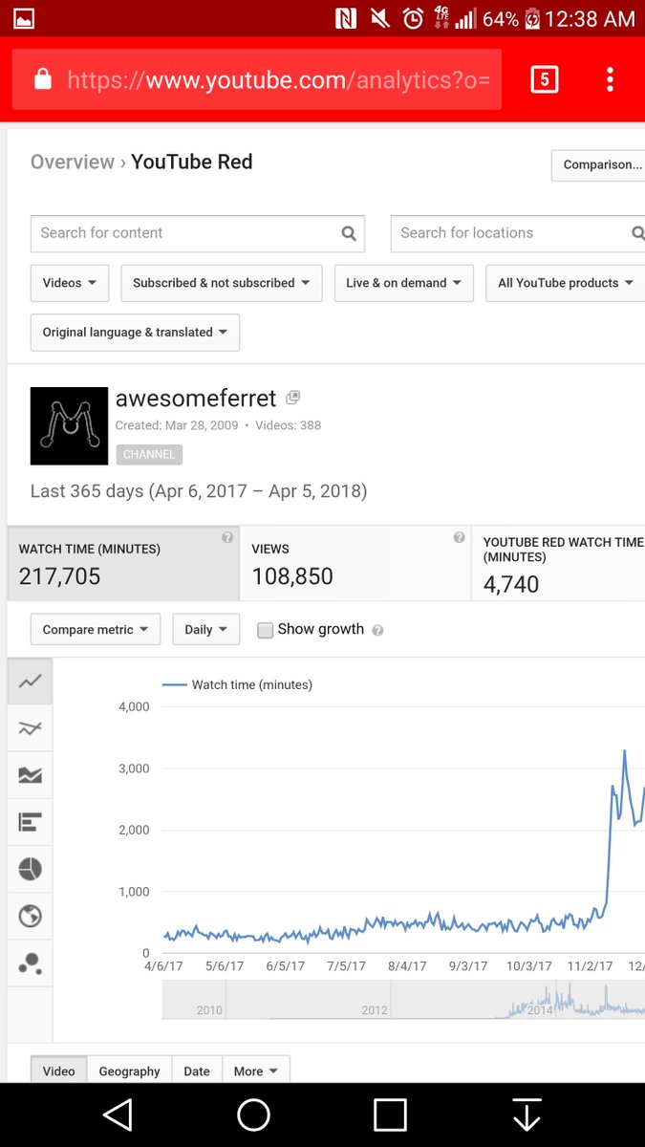Screen dimensions: 645x1147
Task: Open the Subscribed & not subscribed dropdown
Action: (x=222, y=283)
